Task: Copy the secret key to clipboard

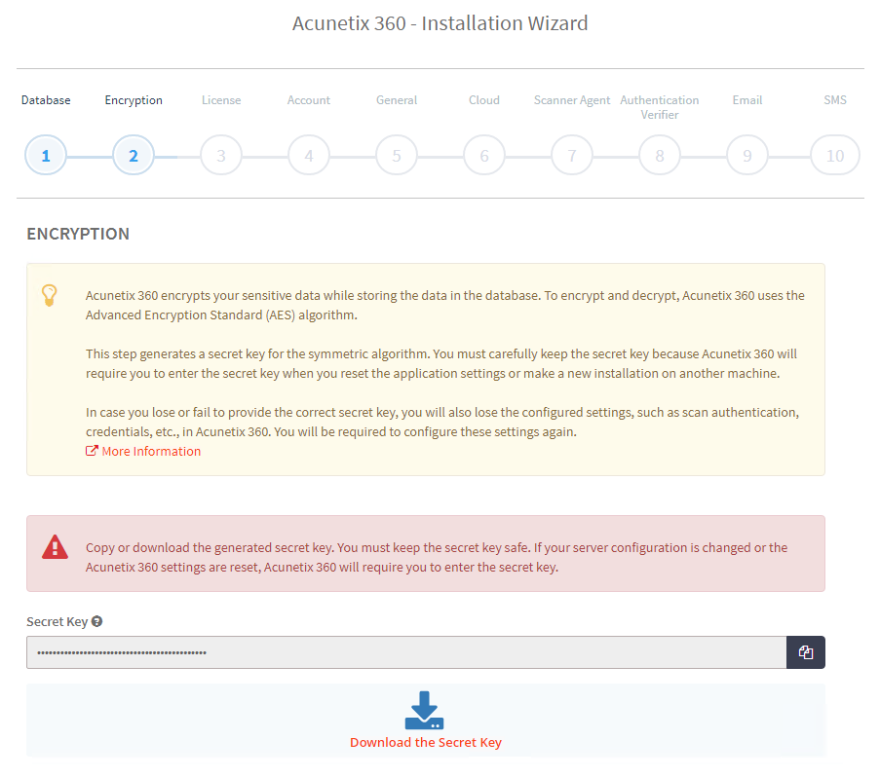Action: [x=805, y=652]
